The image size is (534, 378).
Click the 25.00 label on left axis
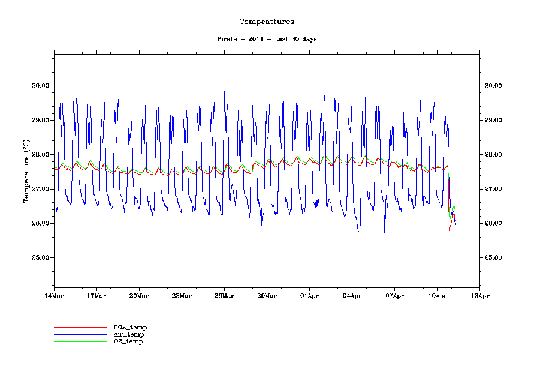pyautogui.click(x=40, y=258)
